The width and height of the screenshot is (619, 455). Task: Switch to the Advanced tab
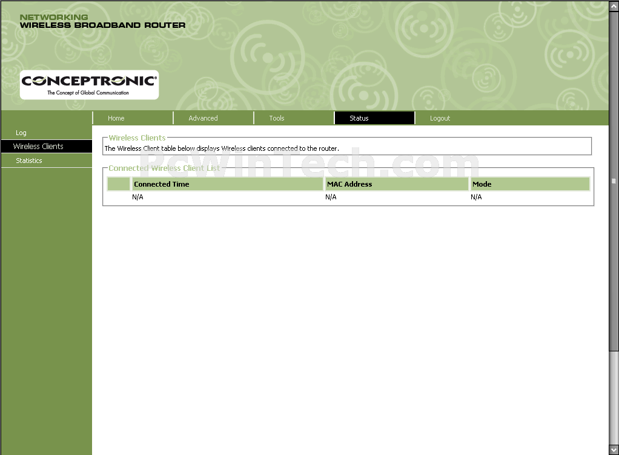point(214,118)
